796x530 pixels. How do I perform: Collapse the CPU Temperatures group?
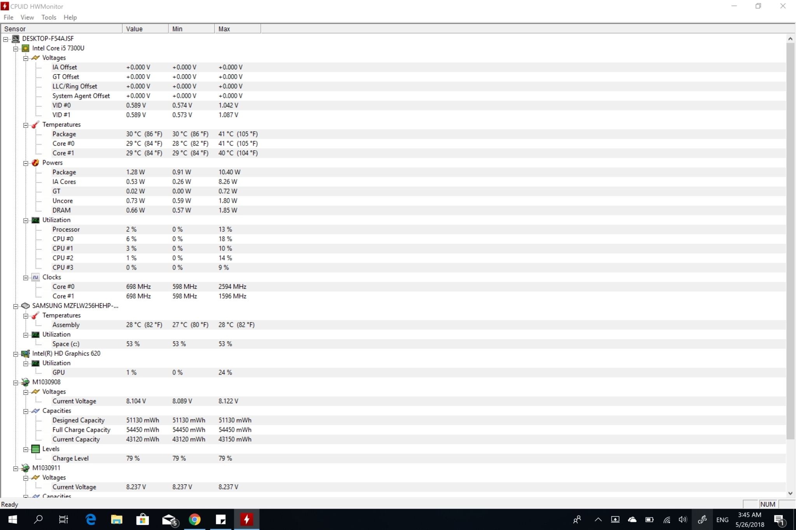point(26,125)
